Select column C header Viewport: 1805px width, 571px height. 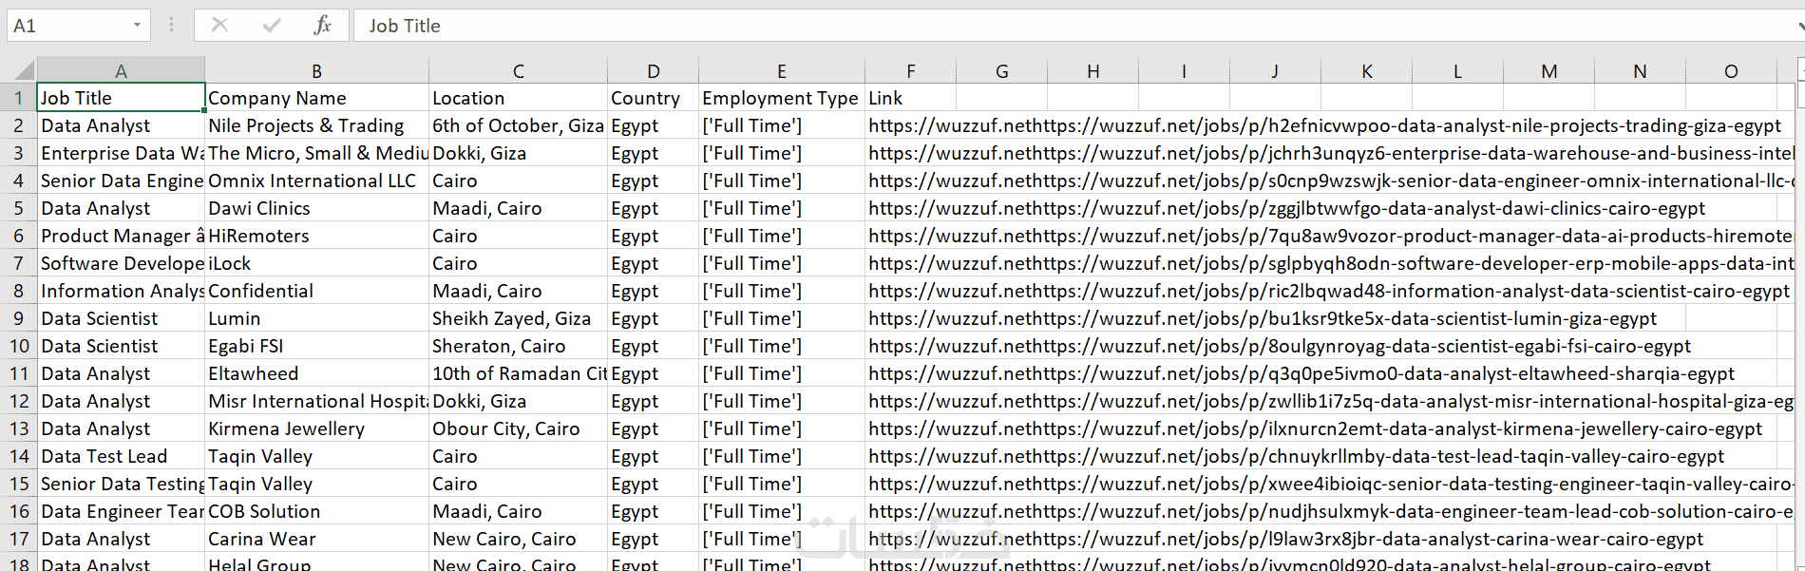(x=518, y=70)
